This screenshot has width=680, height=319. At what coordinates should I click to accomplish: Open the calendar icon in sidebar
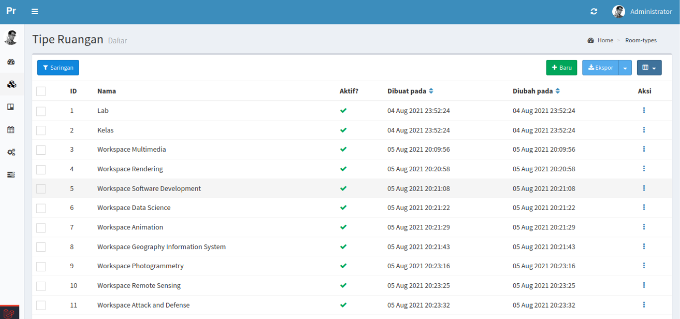(x=11, y=129)
